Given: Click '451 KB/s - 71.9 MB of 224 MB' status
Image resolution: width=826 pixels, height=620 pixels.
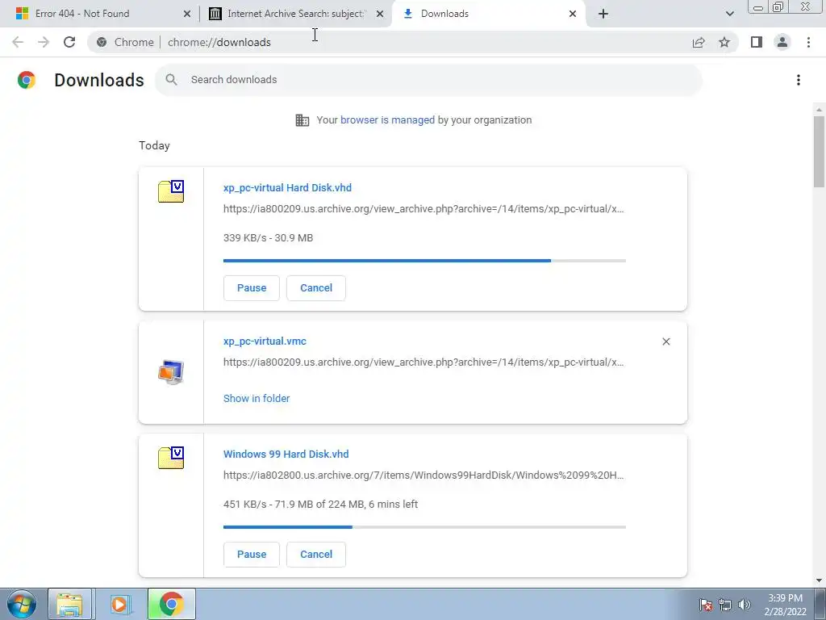Looking at the screenshot, I should [320, 504].
